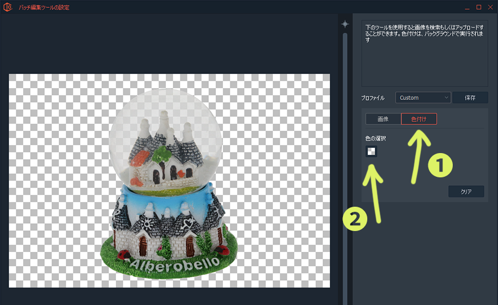Open the transparent color swatch under 色の選択
Screen dimensions: 498x305
[371, 151]
